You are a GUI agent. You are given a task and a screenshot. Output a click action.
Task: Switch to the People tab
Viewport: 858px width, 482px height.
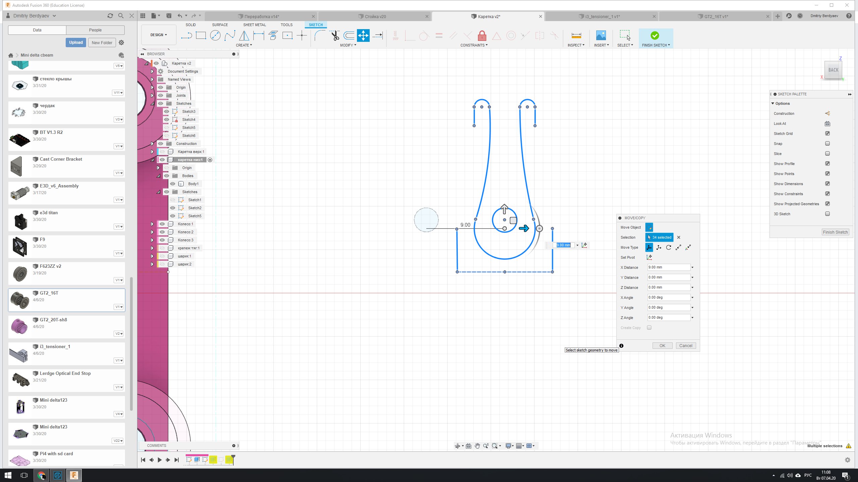pyautogui.click(x=95, y=30)
